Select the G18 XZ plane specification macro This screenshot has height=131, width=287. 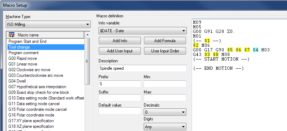(x=46, y=126)
